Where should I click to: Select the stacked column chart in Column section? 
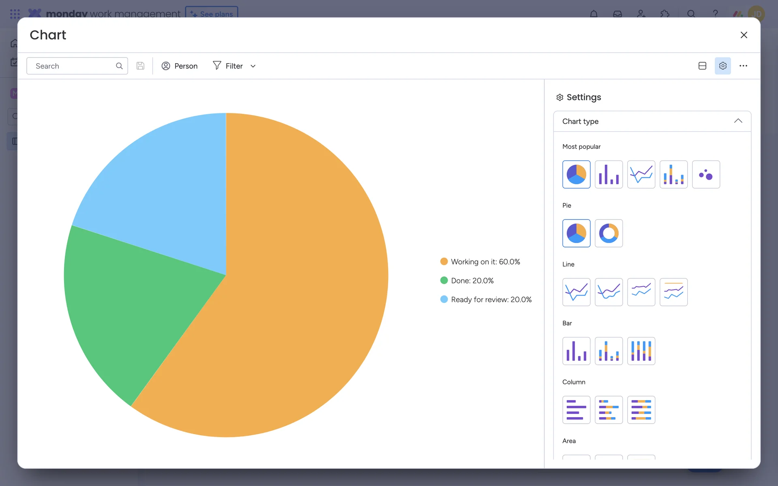pos(609,410)
